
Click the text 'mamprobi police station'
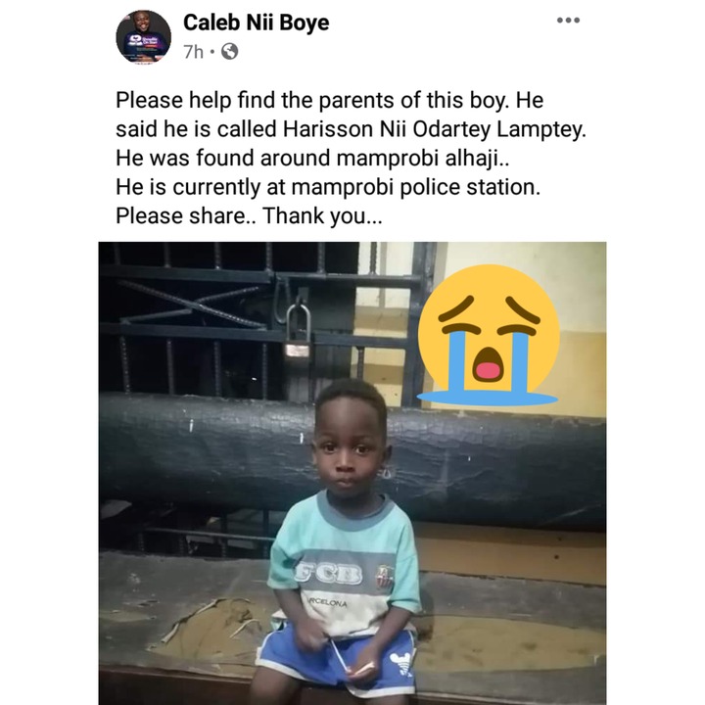pos(416,187)
